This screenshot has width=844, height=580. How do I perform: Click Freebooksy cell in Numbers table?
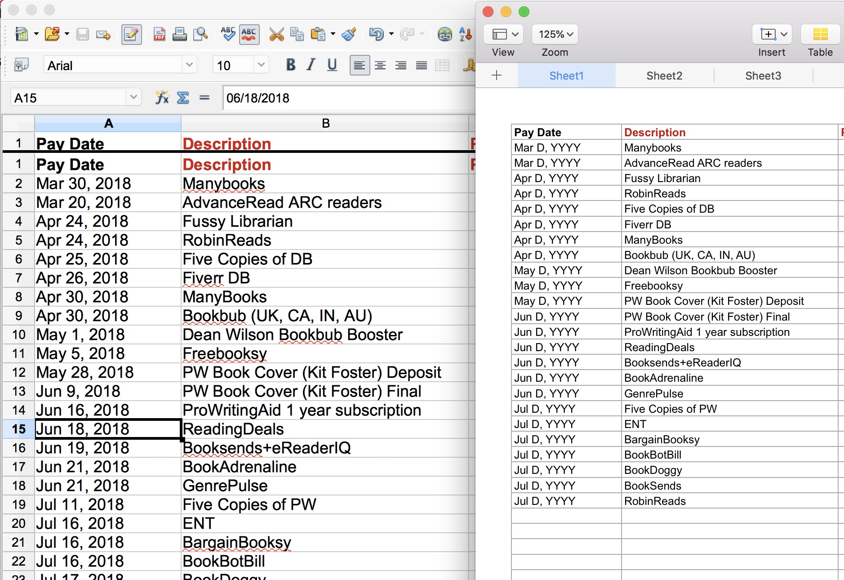click(x=730, y=286)
